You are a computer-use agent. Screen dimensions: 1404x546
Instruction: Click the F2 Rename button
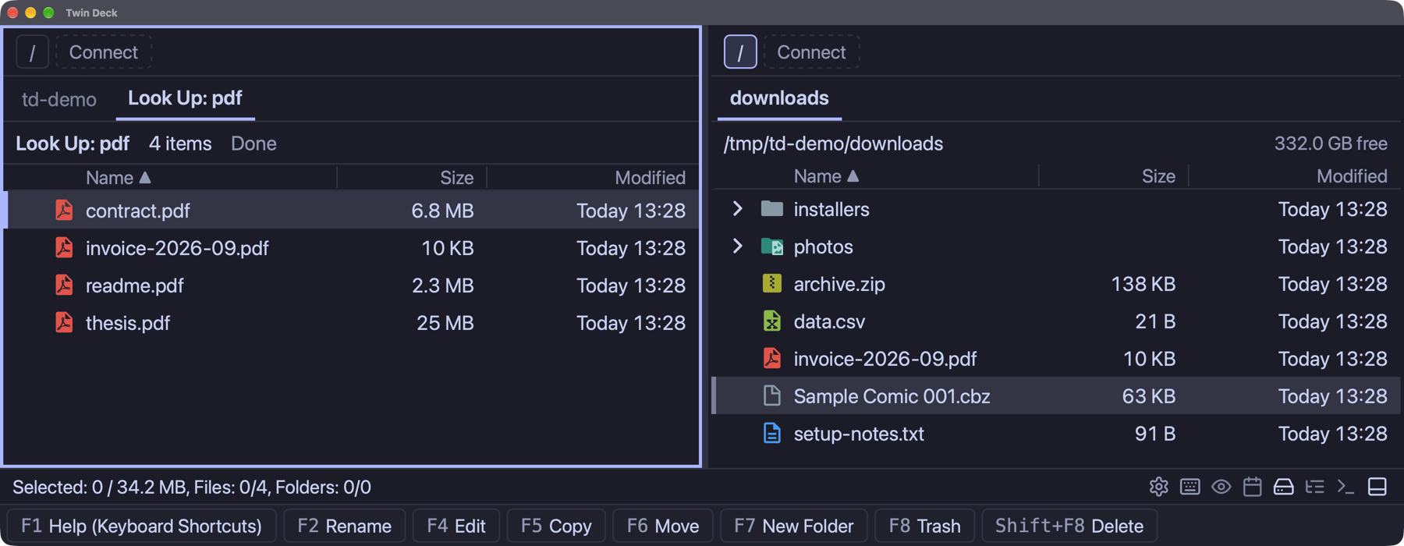[x=344, y=526]
